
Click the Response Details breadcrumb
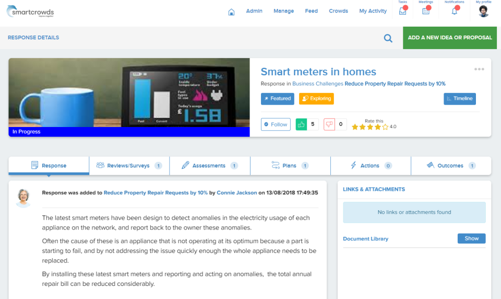[33, 38]
